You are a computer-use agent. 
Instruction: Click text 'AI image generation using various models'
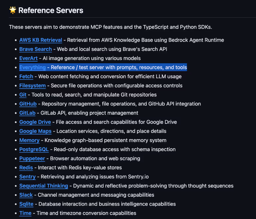[x=91, y=58]
